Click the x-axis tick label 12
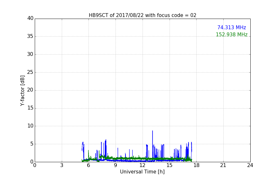The width and height of the screenshot is (278, 185). click(x=142, y=165)
